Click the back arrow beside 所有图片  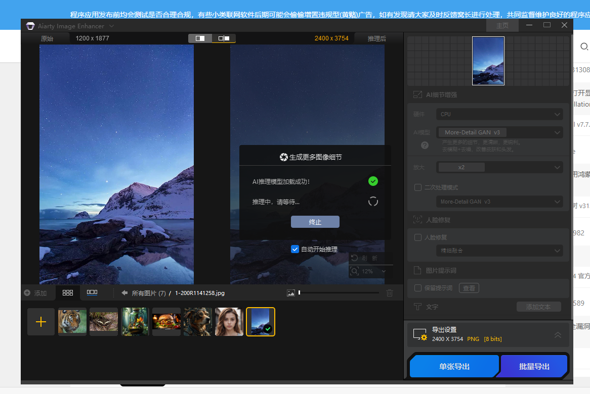click(124, 293)
